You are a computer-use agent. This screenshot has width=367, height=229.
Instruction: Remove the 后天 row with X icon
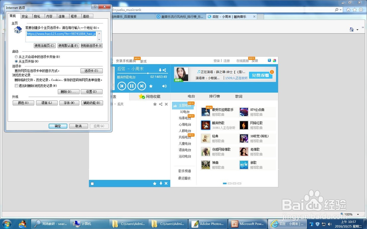[166, 104]
